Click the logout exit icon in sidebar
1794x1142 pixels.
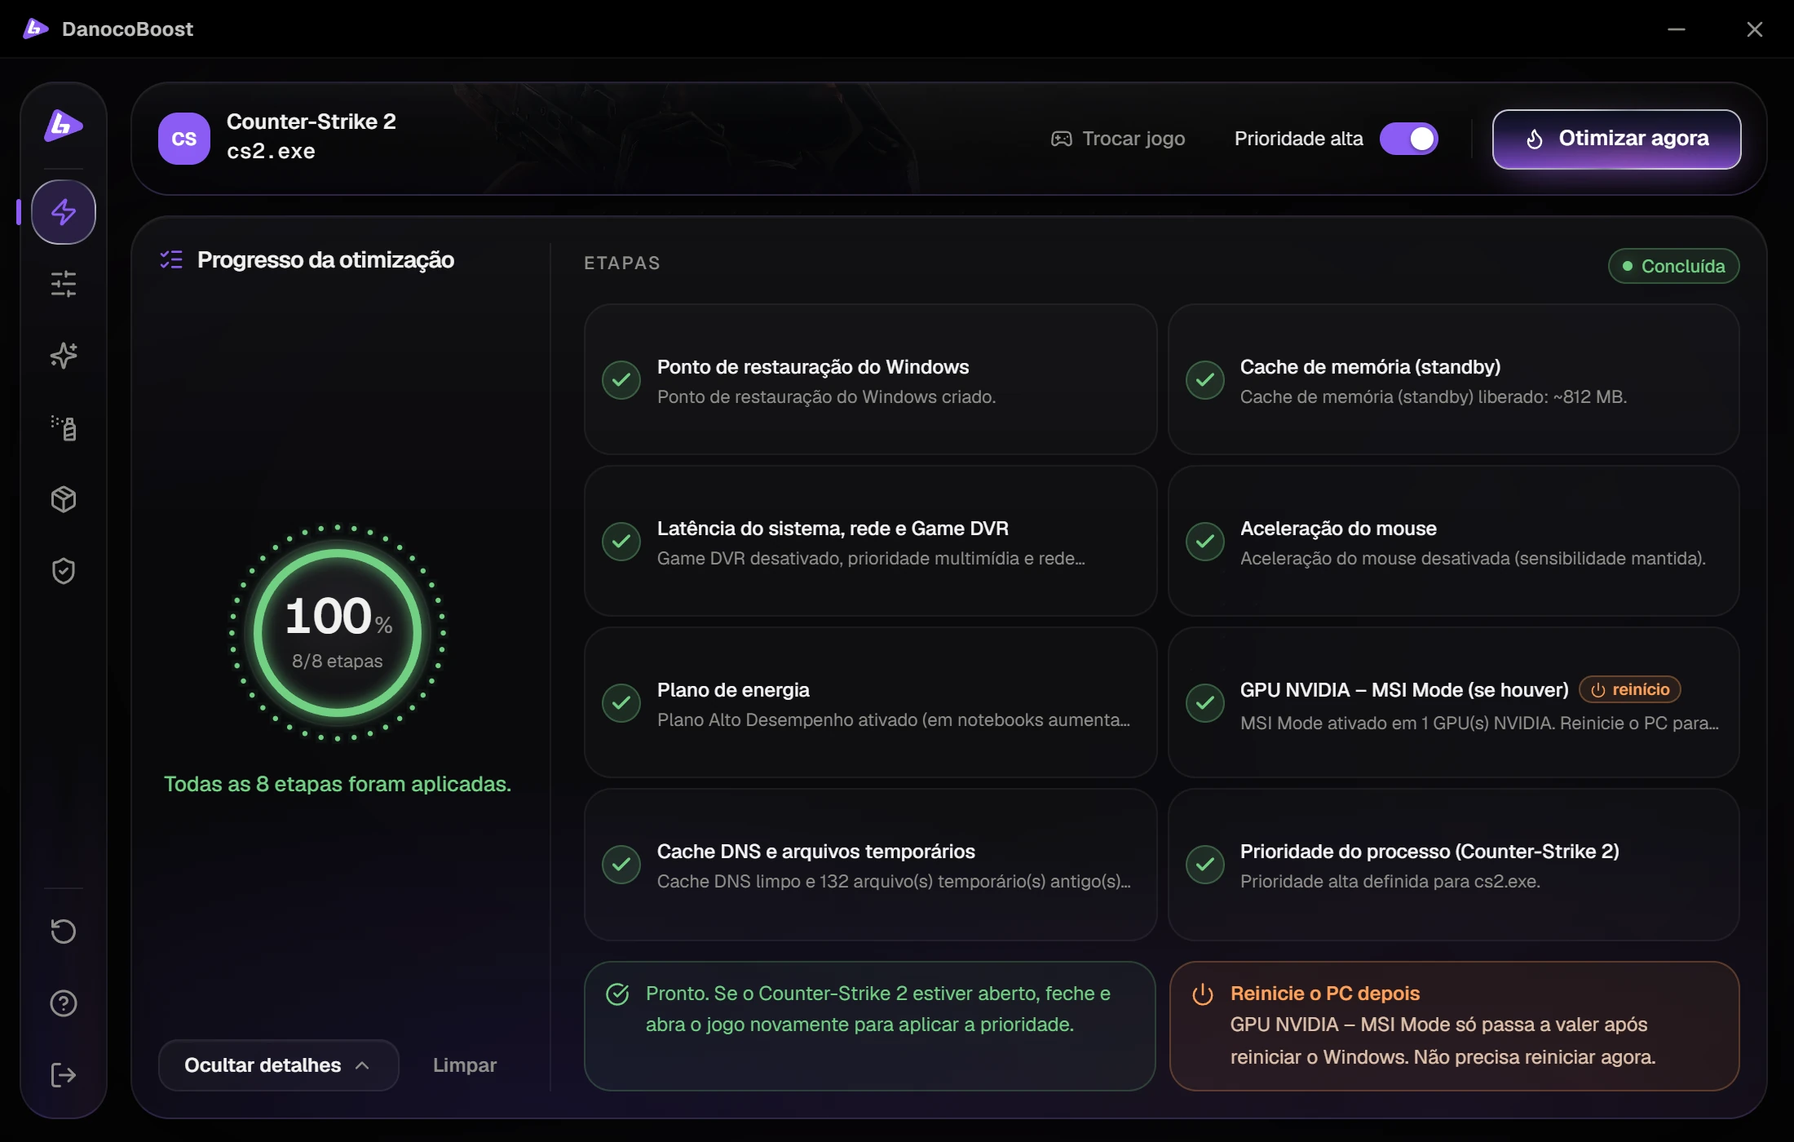coord(64,1075)
